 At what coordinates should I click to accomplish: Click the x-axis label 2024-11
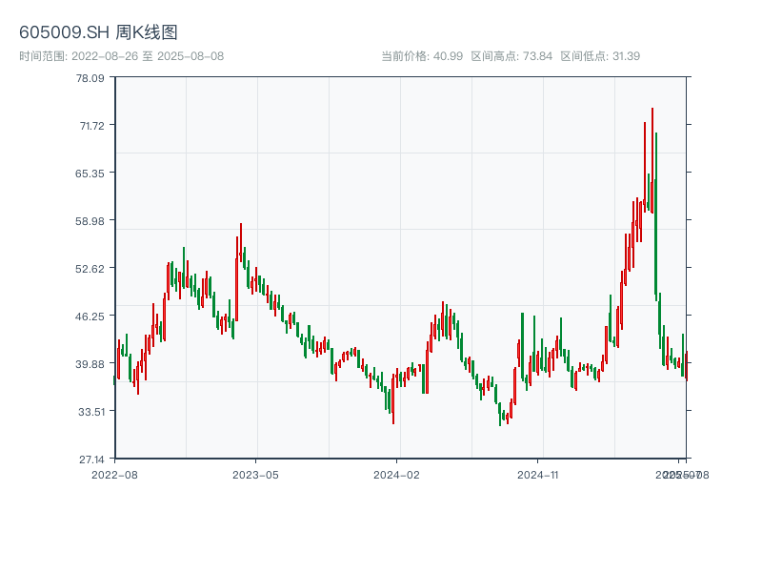click(537, 475)
